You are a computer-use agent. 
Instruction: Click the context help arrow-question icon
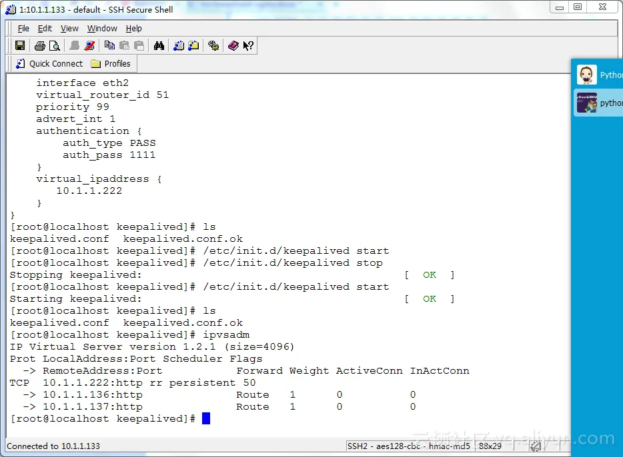[248, 46]
